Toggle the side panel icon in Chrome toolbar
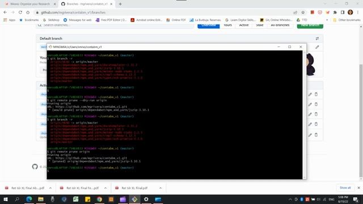 pos(343,12)
